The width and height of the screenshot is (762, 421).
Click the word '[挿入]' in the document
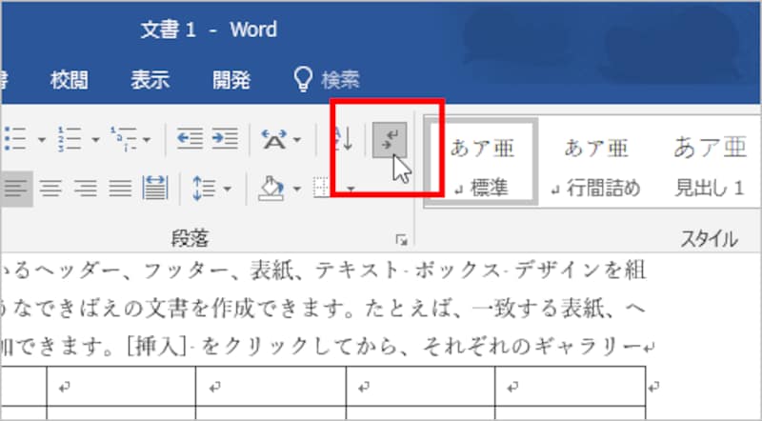click(156, 347)
